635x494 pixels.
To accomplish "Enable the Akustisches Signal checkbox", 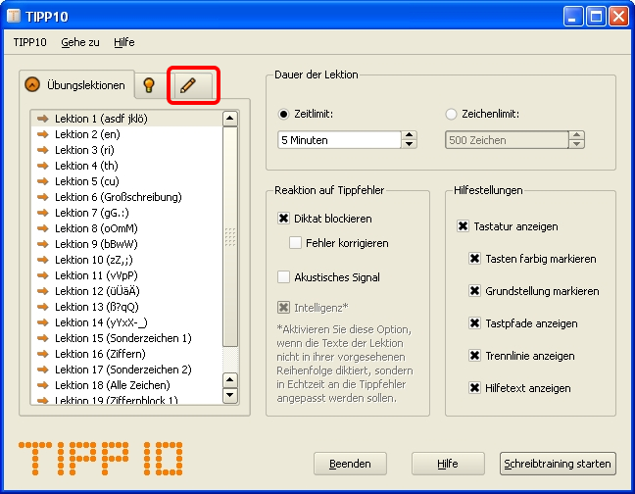I will click(x=284, y=277).
